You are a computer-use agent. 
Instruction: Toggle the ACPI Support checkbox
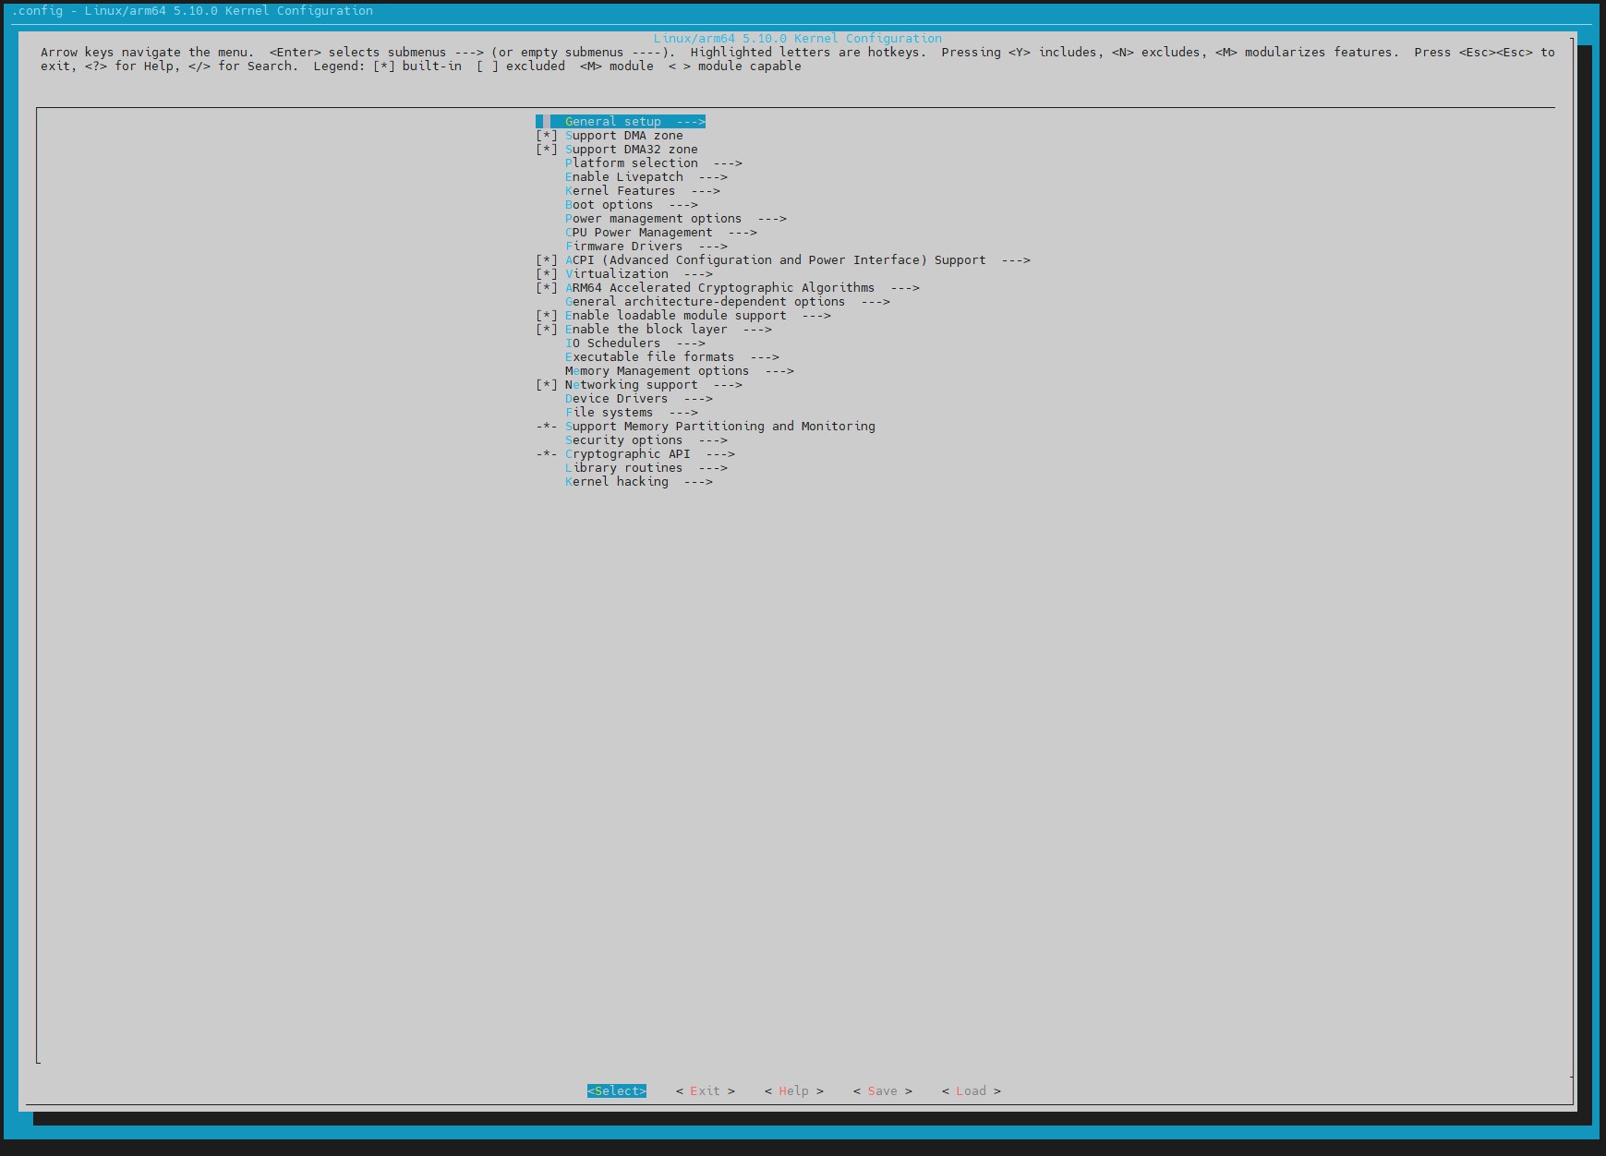pos(547,260)
